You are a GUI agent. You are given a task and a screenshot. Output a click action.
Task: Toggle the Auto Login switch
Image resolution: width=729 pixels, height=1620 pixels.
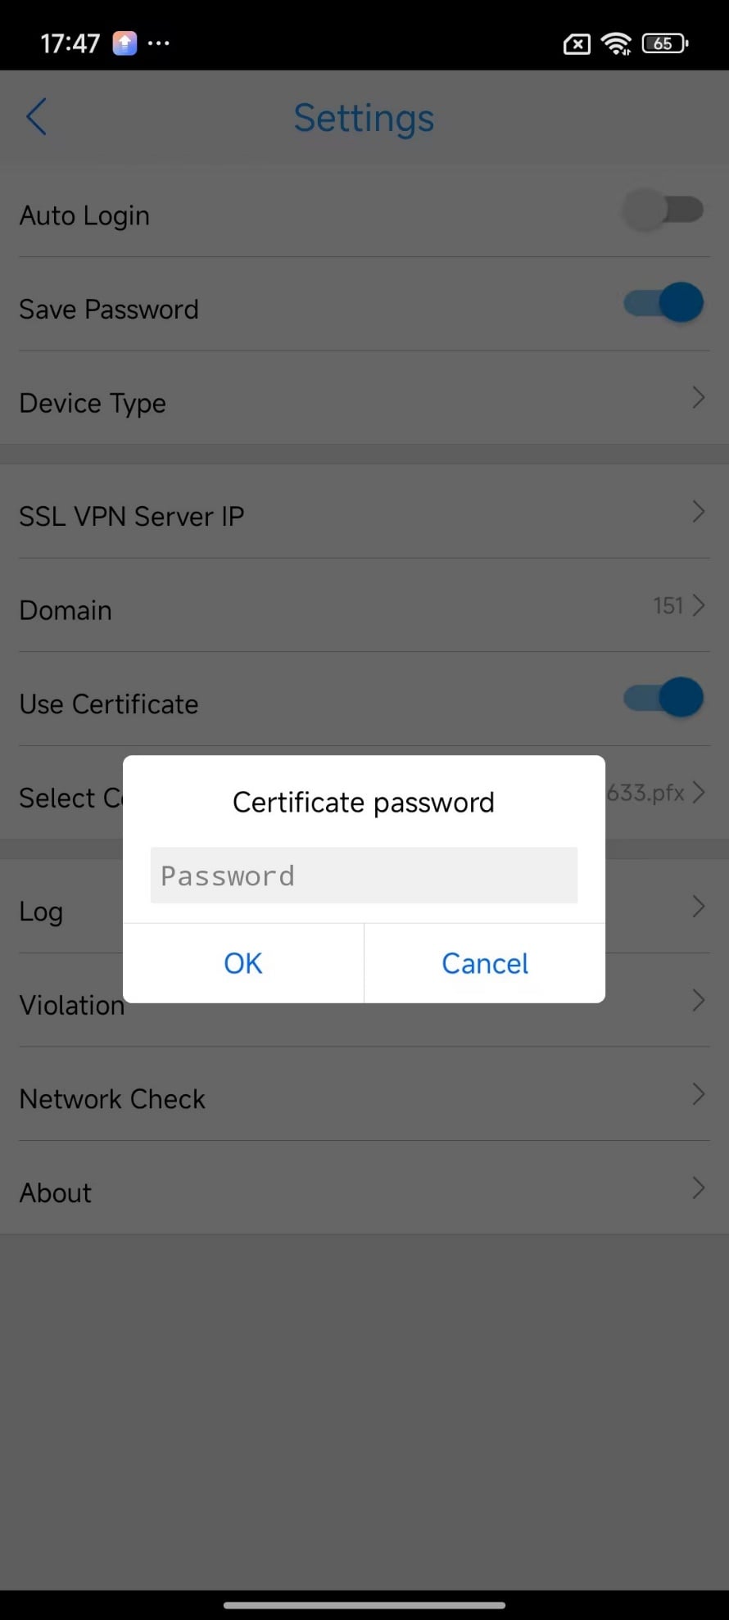click(x=663, y=210)
